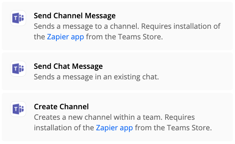Click 'Creates a new channel within a team' text
This screenshot has width=235, height=144.
98,117
